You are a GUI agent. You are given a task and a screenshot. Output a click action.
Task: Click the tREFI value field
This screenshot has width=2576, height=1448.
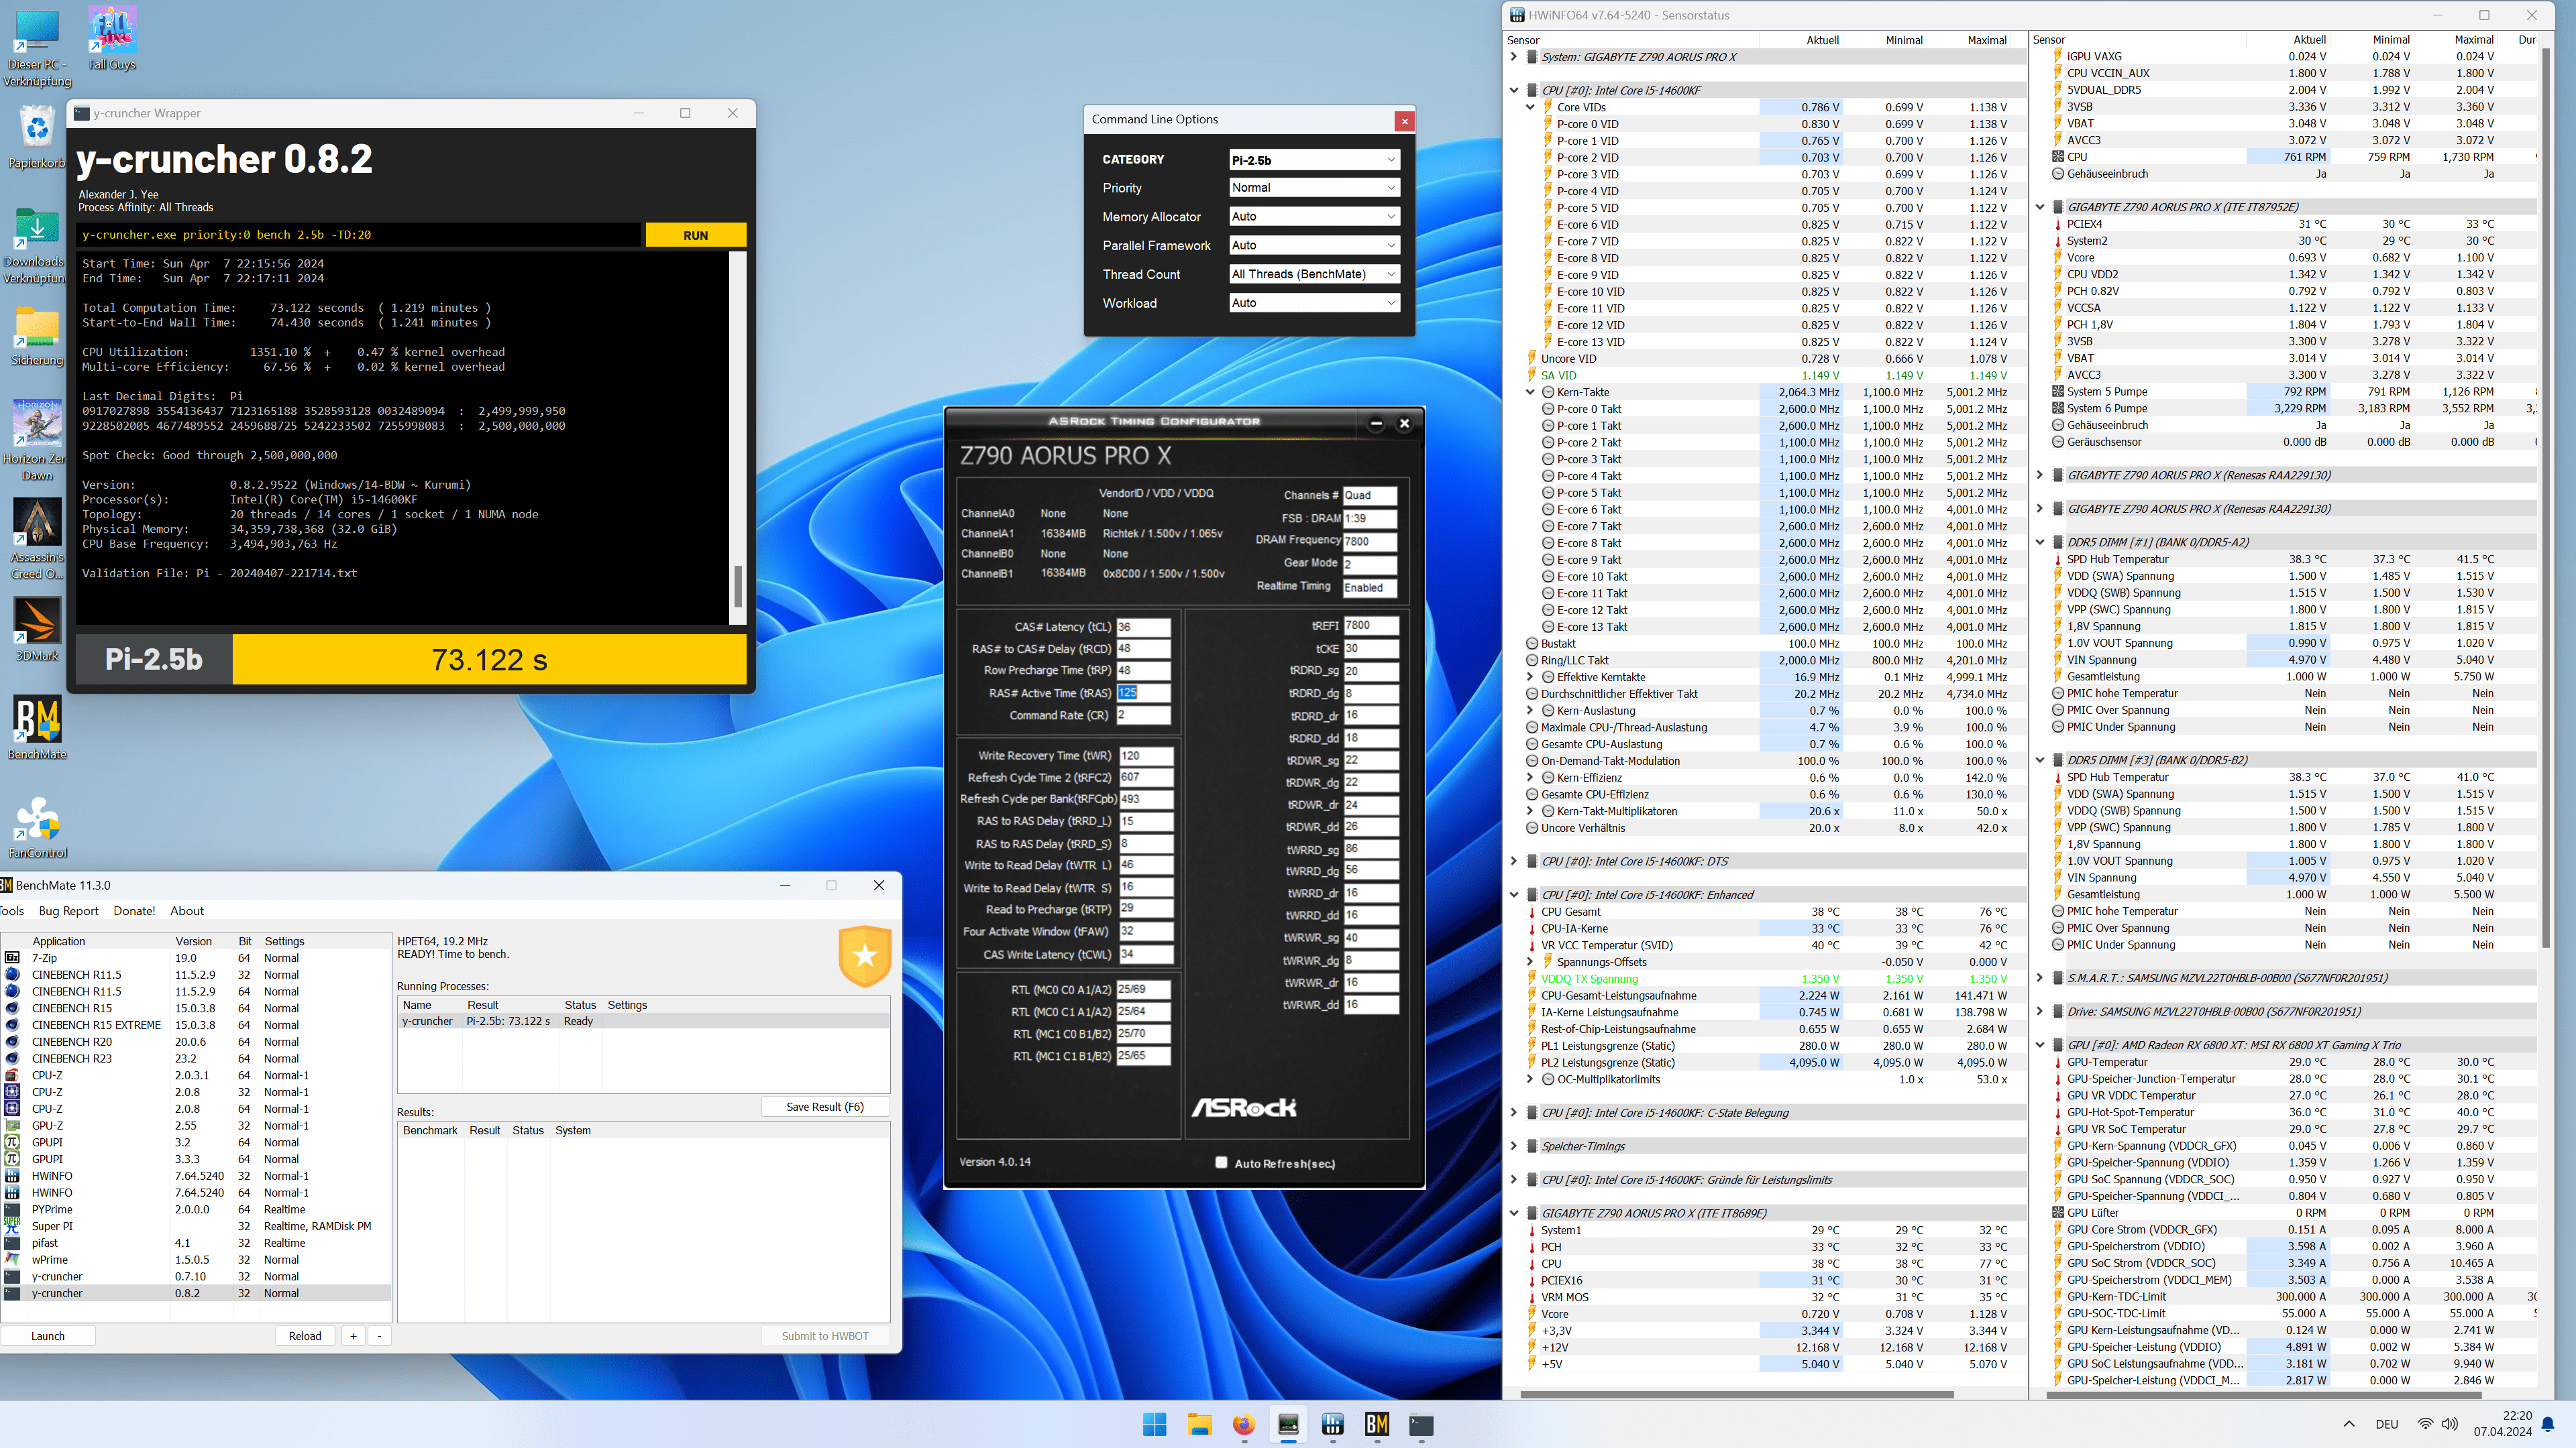click(x=1371, y=625)
